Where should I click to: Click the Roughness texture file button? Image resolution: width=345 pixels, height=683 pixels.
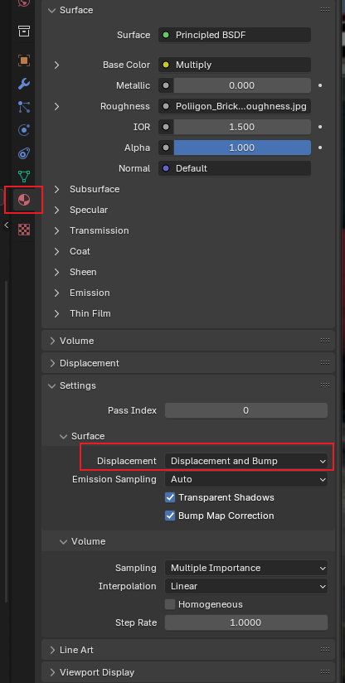[x=235, y=106]
